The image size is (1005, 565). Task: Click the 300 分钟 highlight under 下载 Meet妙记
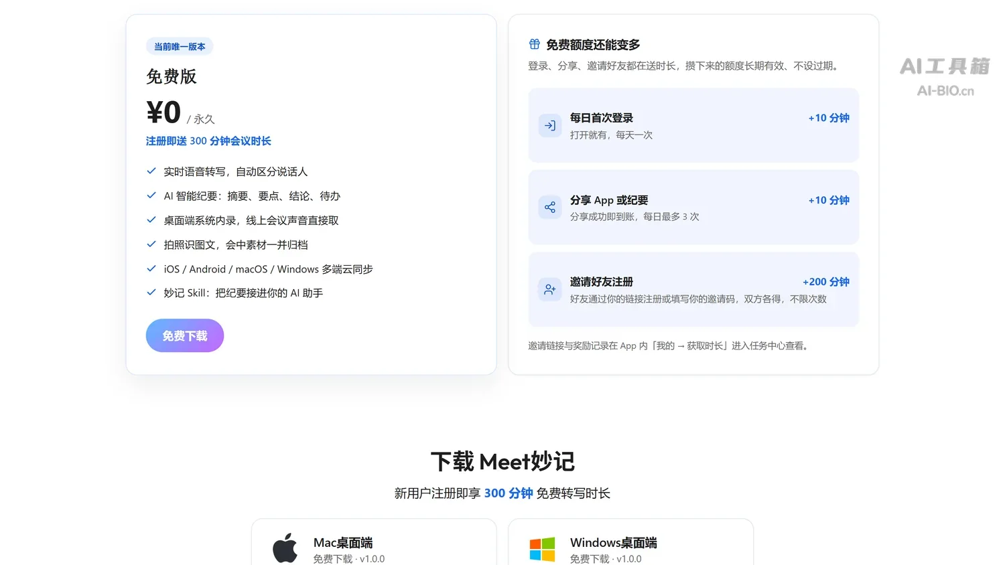click(x=509, y=493)
